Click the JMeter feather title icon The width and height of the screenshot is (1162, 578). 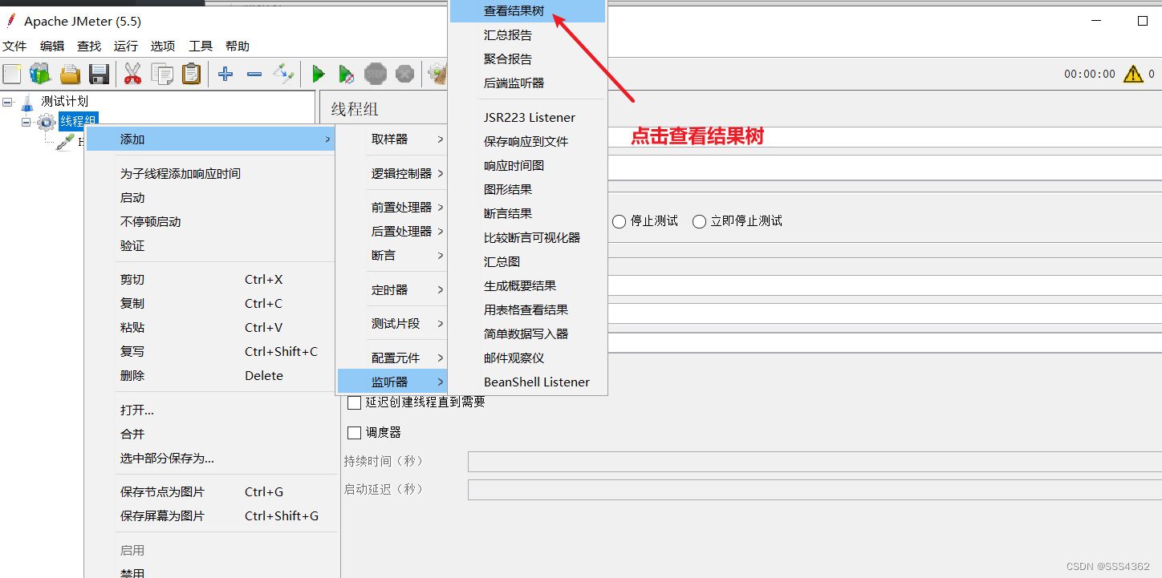(x=10, y=21)
